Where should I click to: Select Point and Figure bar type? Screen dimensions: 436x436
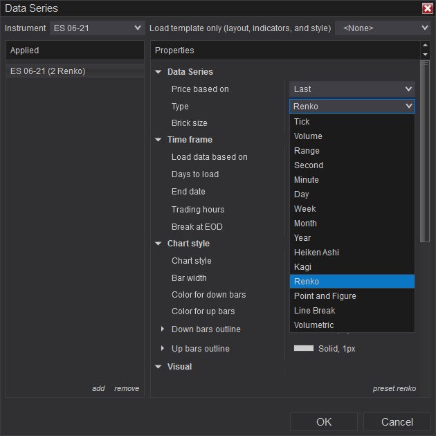352,296
